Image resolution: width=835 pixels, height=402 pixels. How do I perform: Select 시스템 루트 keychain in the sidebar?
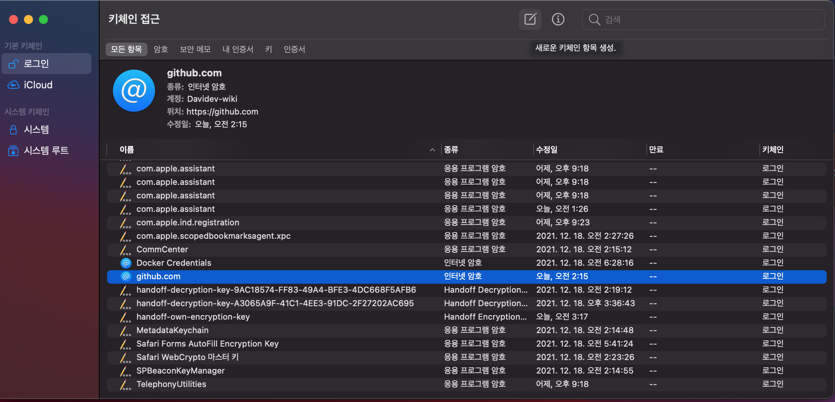click(x=46, y=150)
